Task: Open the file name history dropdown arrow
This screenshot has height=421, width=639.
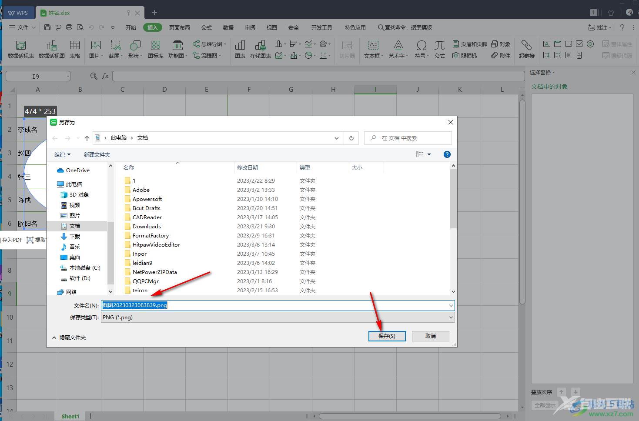Action: click(x=451, y=305)
